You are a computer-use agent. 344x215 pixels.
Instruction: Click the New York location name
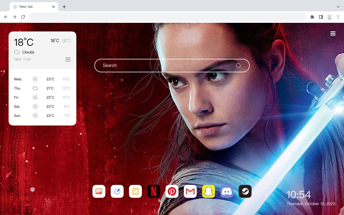click(x=22, y=59)
